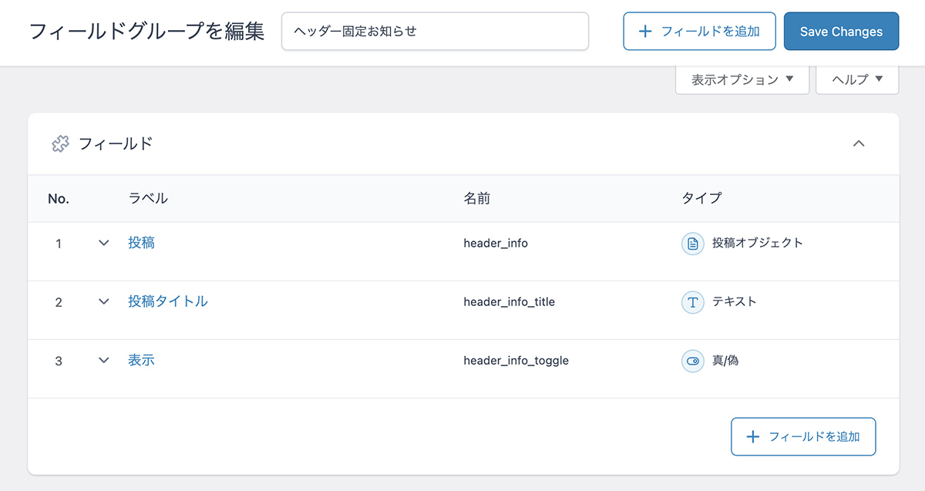Open the 表示オプション dropdown
Image resolution: width=925 pixels, height=491 pixels.
742,79
